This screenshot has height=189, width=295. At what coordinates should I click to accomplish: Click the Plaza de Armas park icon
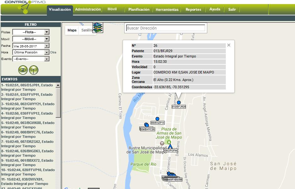coord(169,142)
